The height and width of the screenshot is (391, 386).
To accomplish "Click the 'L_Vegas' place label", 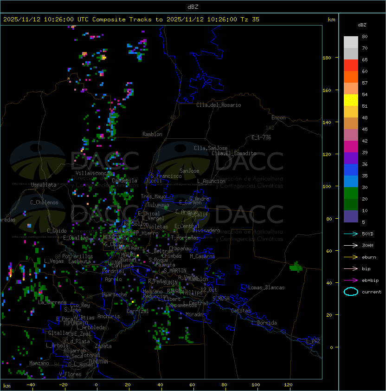I will pyautogui.click(x=54, y=261).
